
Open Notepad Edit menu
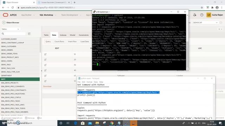tap(83, 82)
